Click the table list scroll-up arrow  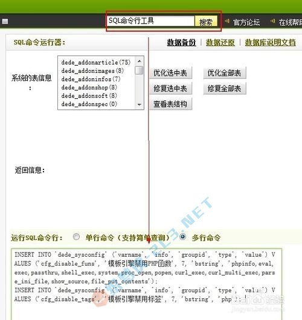[140, 61]
